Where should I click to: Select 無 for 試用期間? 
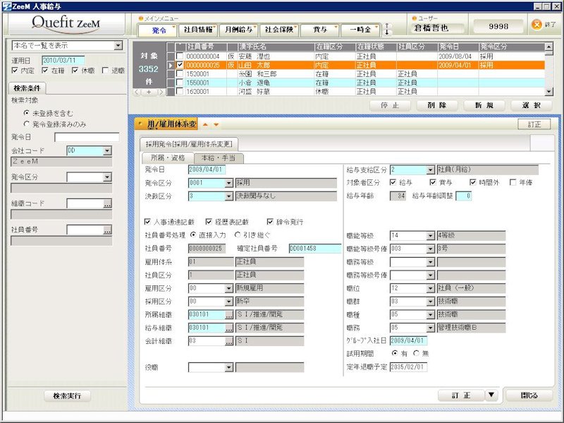[416, 353]
